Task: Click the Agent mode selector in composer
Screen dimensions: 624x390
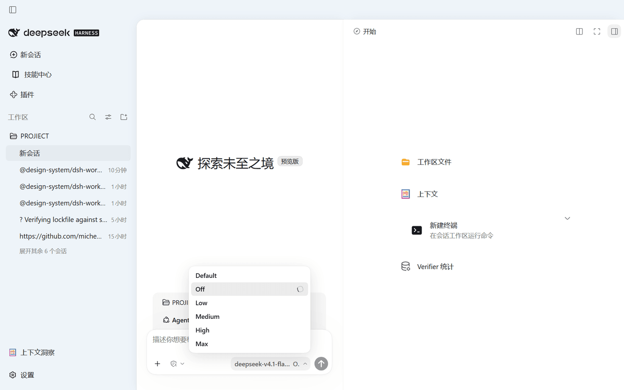Action: tap(175, 320)
